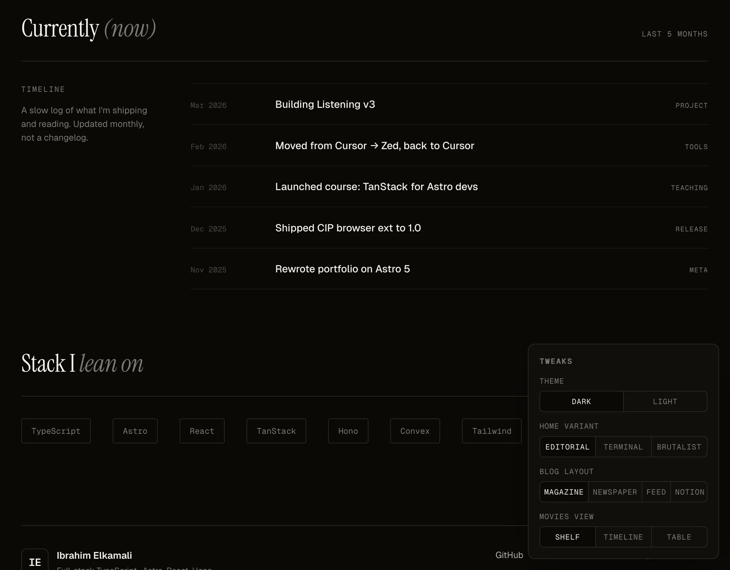The width and height of the screenshot is (730, 570).
Task: Click the Tailwind stack tag
Action: click(492, 431)
